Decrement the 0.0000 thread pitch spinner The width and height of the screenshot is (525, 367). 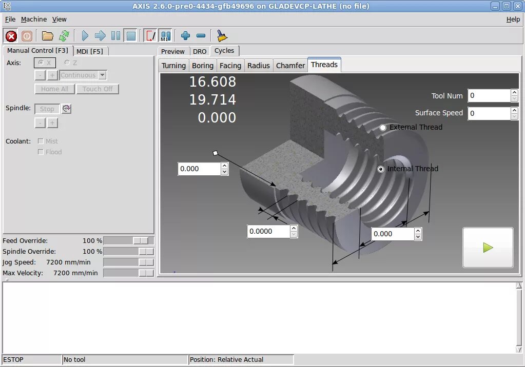(x=294, y=235)
